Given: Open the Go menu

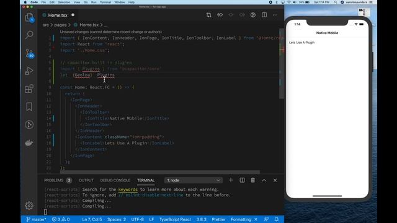Looking at the screenshot, I should point(86,2).
